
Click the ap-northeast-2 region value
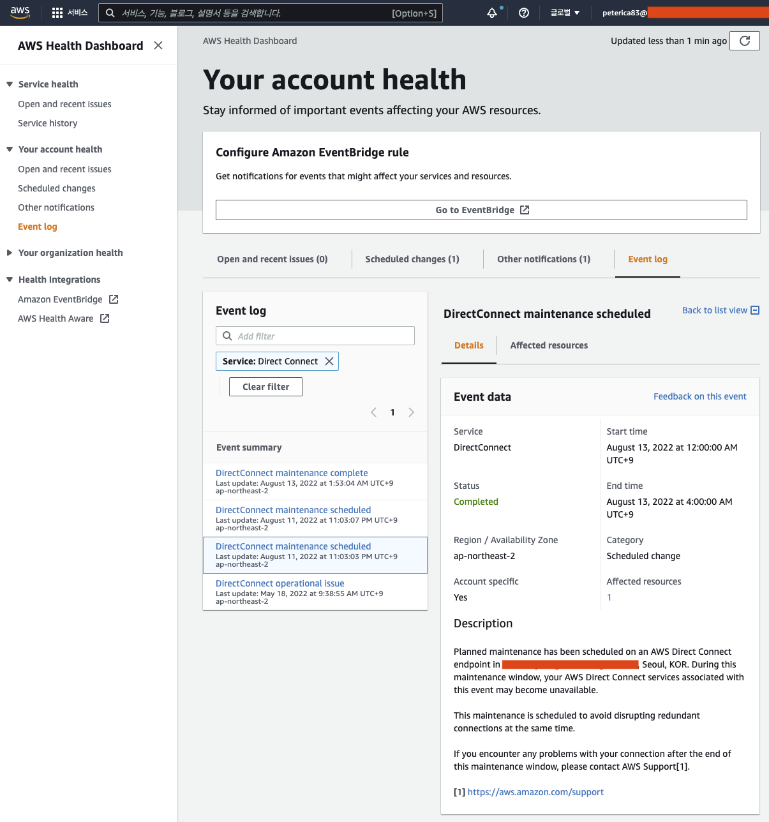[x=484, y=556]
